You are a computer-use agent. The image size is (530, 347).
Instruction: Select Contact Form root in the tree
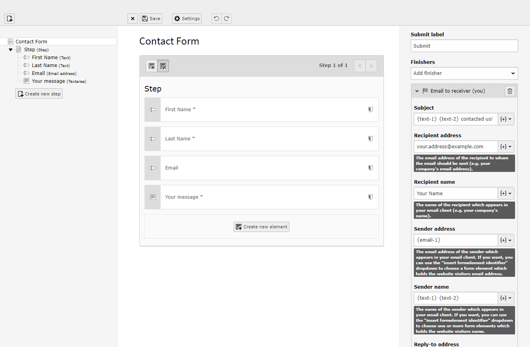pyautogui.click(x=32, y=41)
